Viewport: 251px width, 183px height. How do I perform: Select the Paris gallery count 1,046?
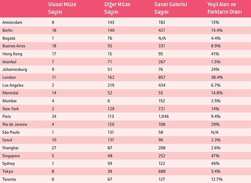tap(164, 116)
